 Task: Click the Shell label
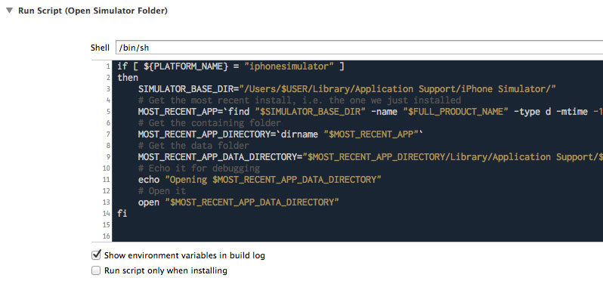pyautogui.click(x=100, y=48)
